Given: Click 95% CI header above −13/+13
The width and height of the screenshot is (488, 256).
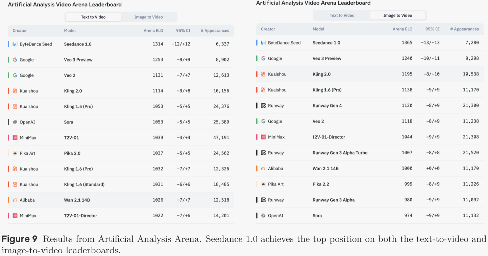Looking at the screenshot, I should click(x=433, y=29).
